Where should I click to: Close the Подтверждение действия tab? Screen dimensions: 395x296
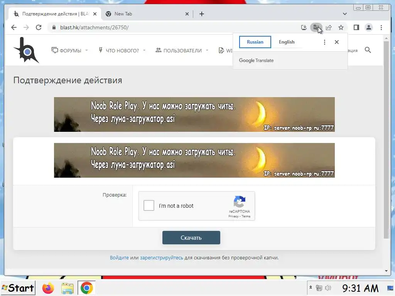point(95,14)
